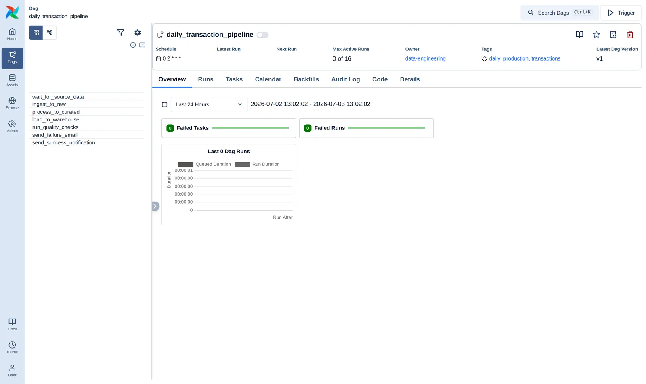Viewport: 646px width, 384px height.
Task: Click the Trigger button
Action: [621, 13]
